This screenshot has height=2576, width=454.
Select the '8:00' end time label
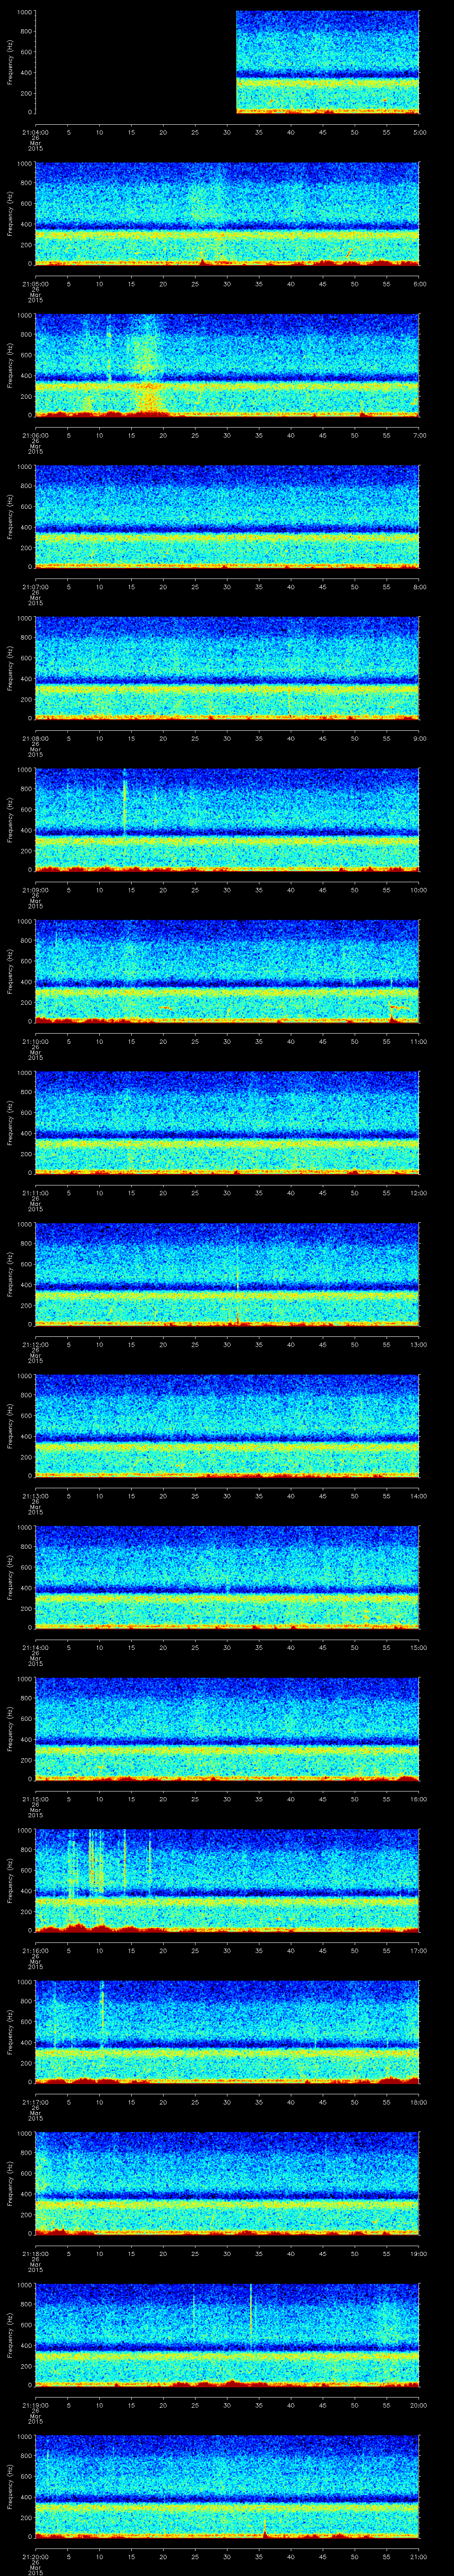420,586
